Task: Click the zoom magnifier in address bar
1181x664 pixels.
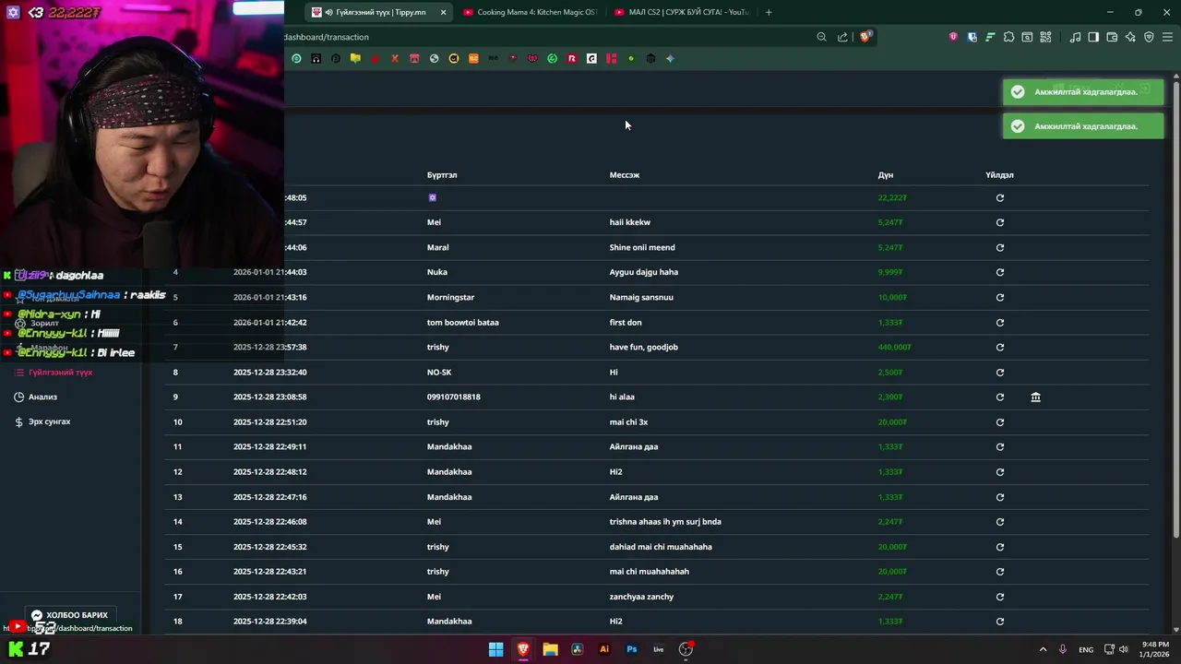Action: tap(821, 37)
